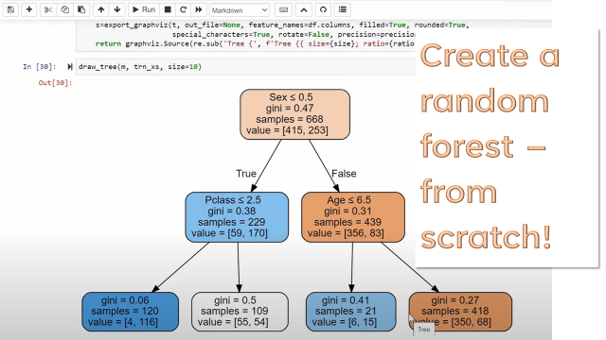
Task: Open the Markdown cell type dropdown
Action: 240,10
